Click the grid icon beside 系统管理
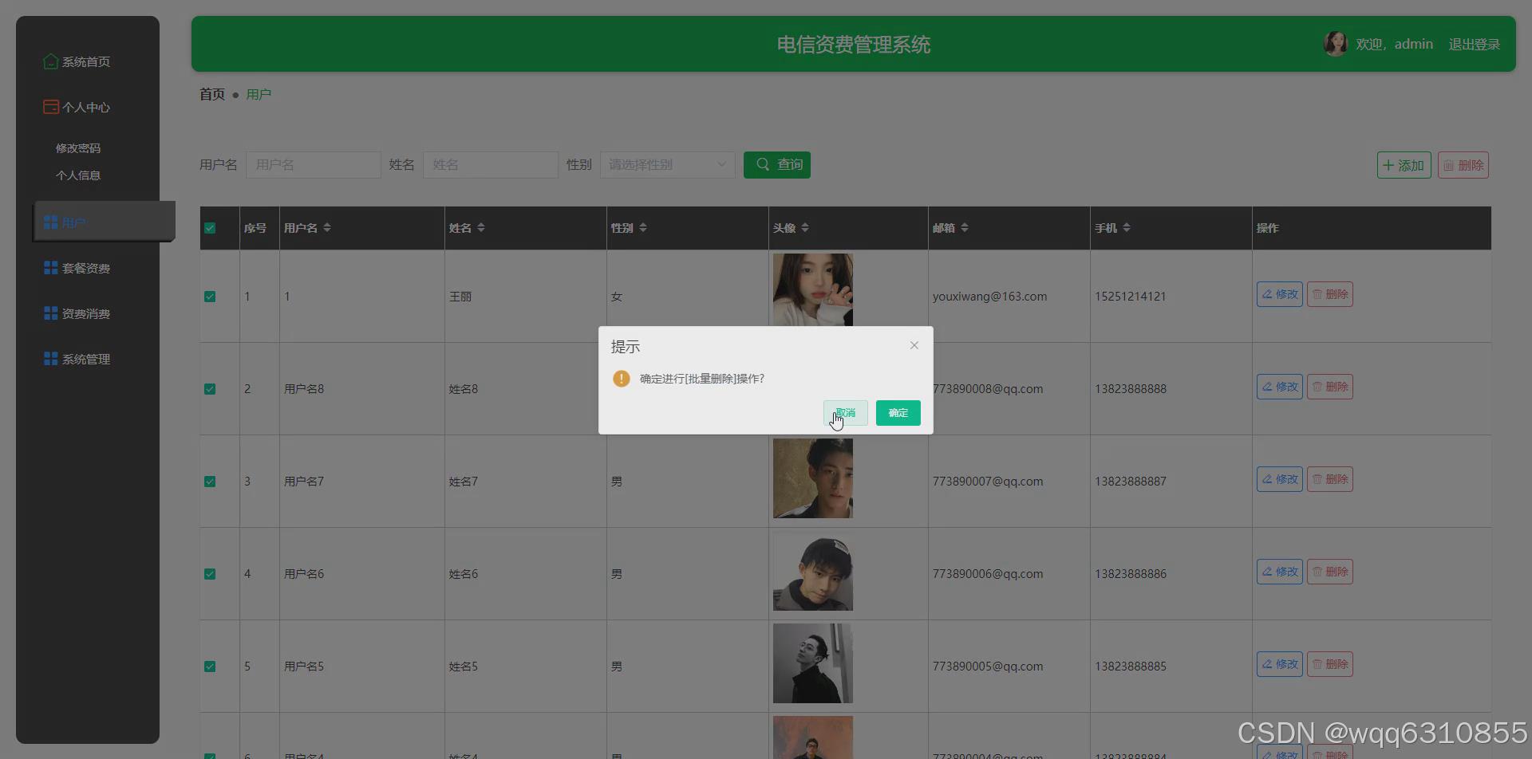This screenshot has width=1532, height=759. (x=51, y=358)
